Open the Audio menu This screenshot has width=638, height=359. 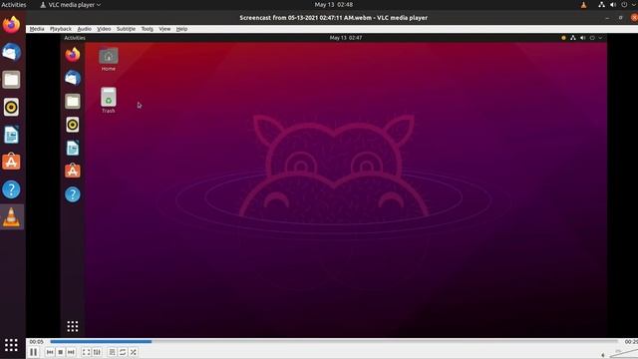(84, 29)
